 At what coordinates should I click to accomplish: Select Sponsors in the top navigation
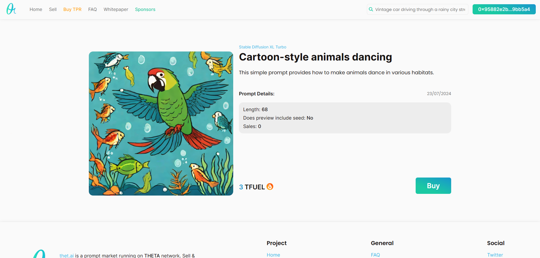pyautogui.click(x=145, y=9)
